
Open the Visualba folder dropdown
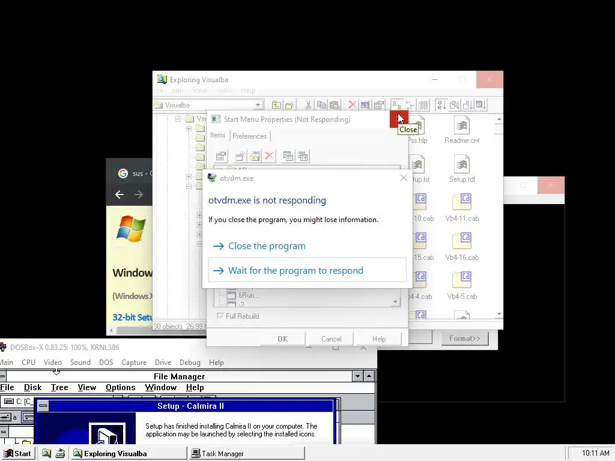258,105
